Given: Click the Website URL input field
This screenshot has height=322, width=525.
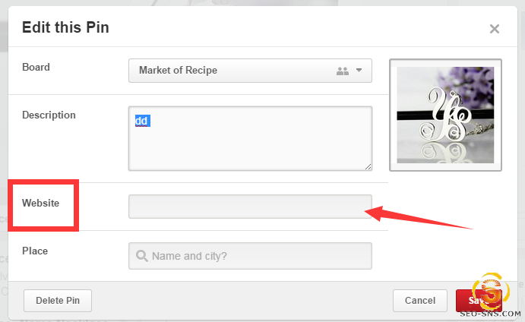Looking at the screenshot, I should [250, 207].
